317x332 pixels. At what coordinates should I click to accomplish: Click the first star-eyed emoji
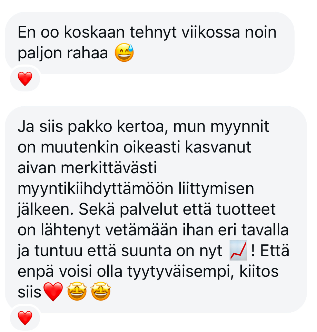pos(77,291)
